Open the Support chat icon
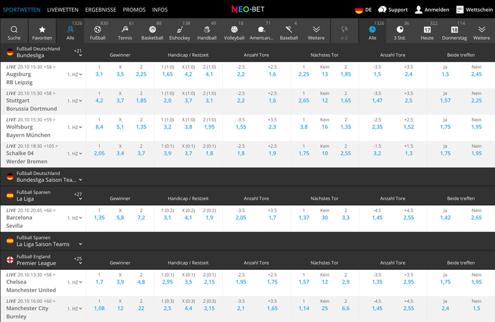This screenshot has width=495, height=322. [x=382, y=9]
